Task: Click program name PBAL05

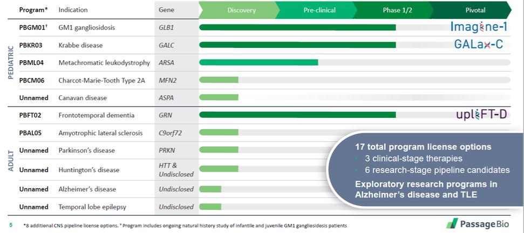Action: click(x=30, y=133)
